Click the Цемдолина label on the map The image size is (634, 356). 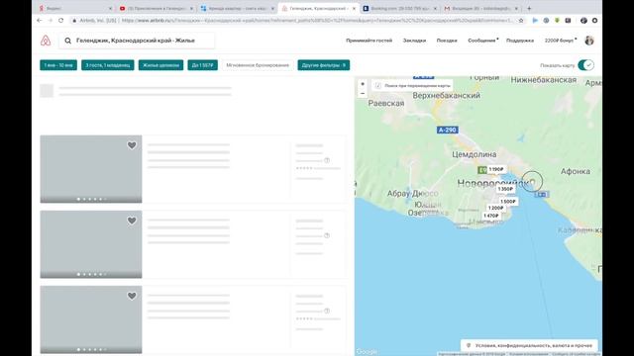(x=475, y=154)
